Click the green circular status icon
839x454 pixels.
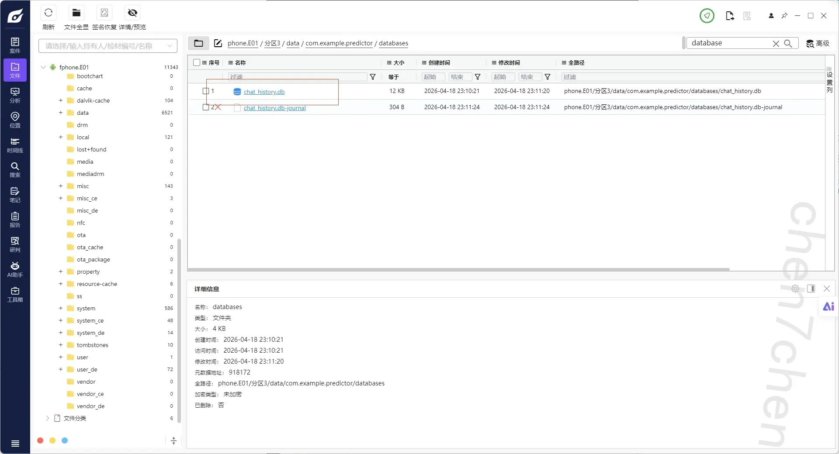click(x=707, y=16)
